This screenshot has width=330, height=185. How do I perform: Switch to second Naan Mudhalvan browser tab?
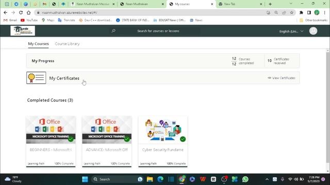coord(142,4)
